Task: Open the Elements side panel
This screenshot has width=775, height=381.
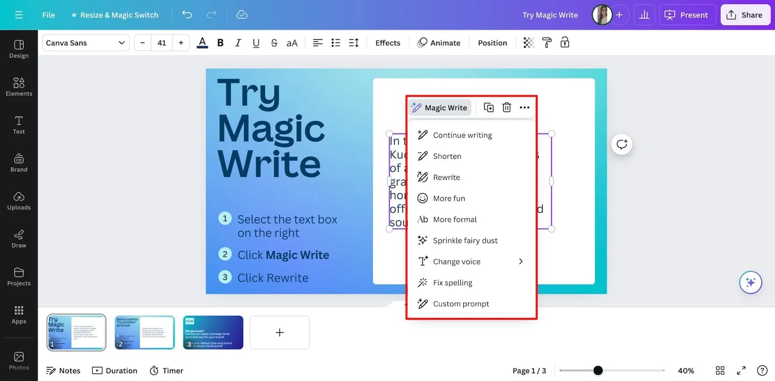Action: click(x=19, y=87)
